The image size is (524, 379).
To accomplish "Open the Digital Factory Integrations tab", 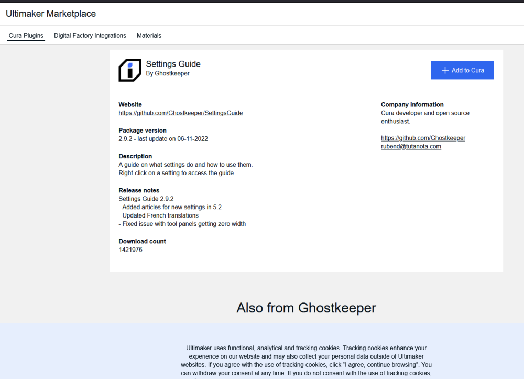I will click(x=90, y=36).
